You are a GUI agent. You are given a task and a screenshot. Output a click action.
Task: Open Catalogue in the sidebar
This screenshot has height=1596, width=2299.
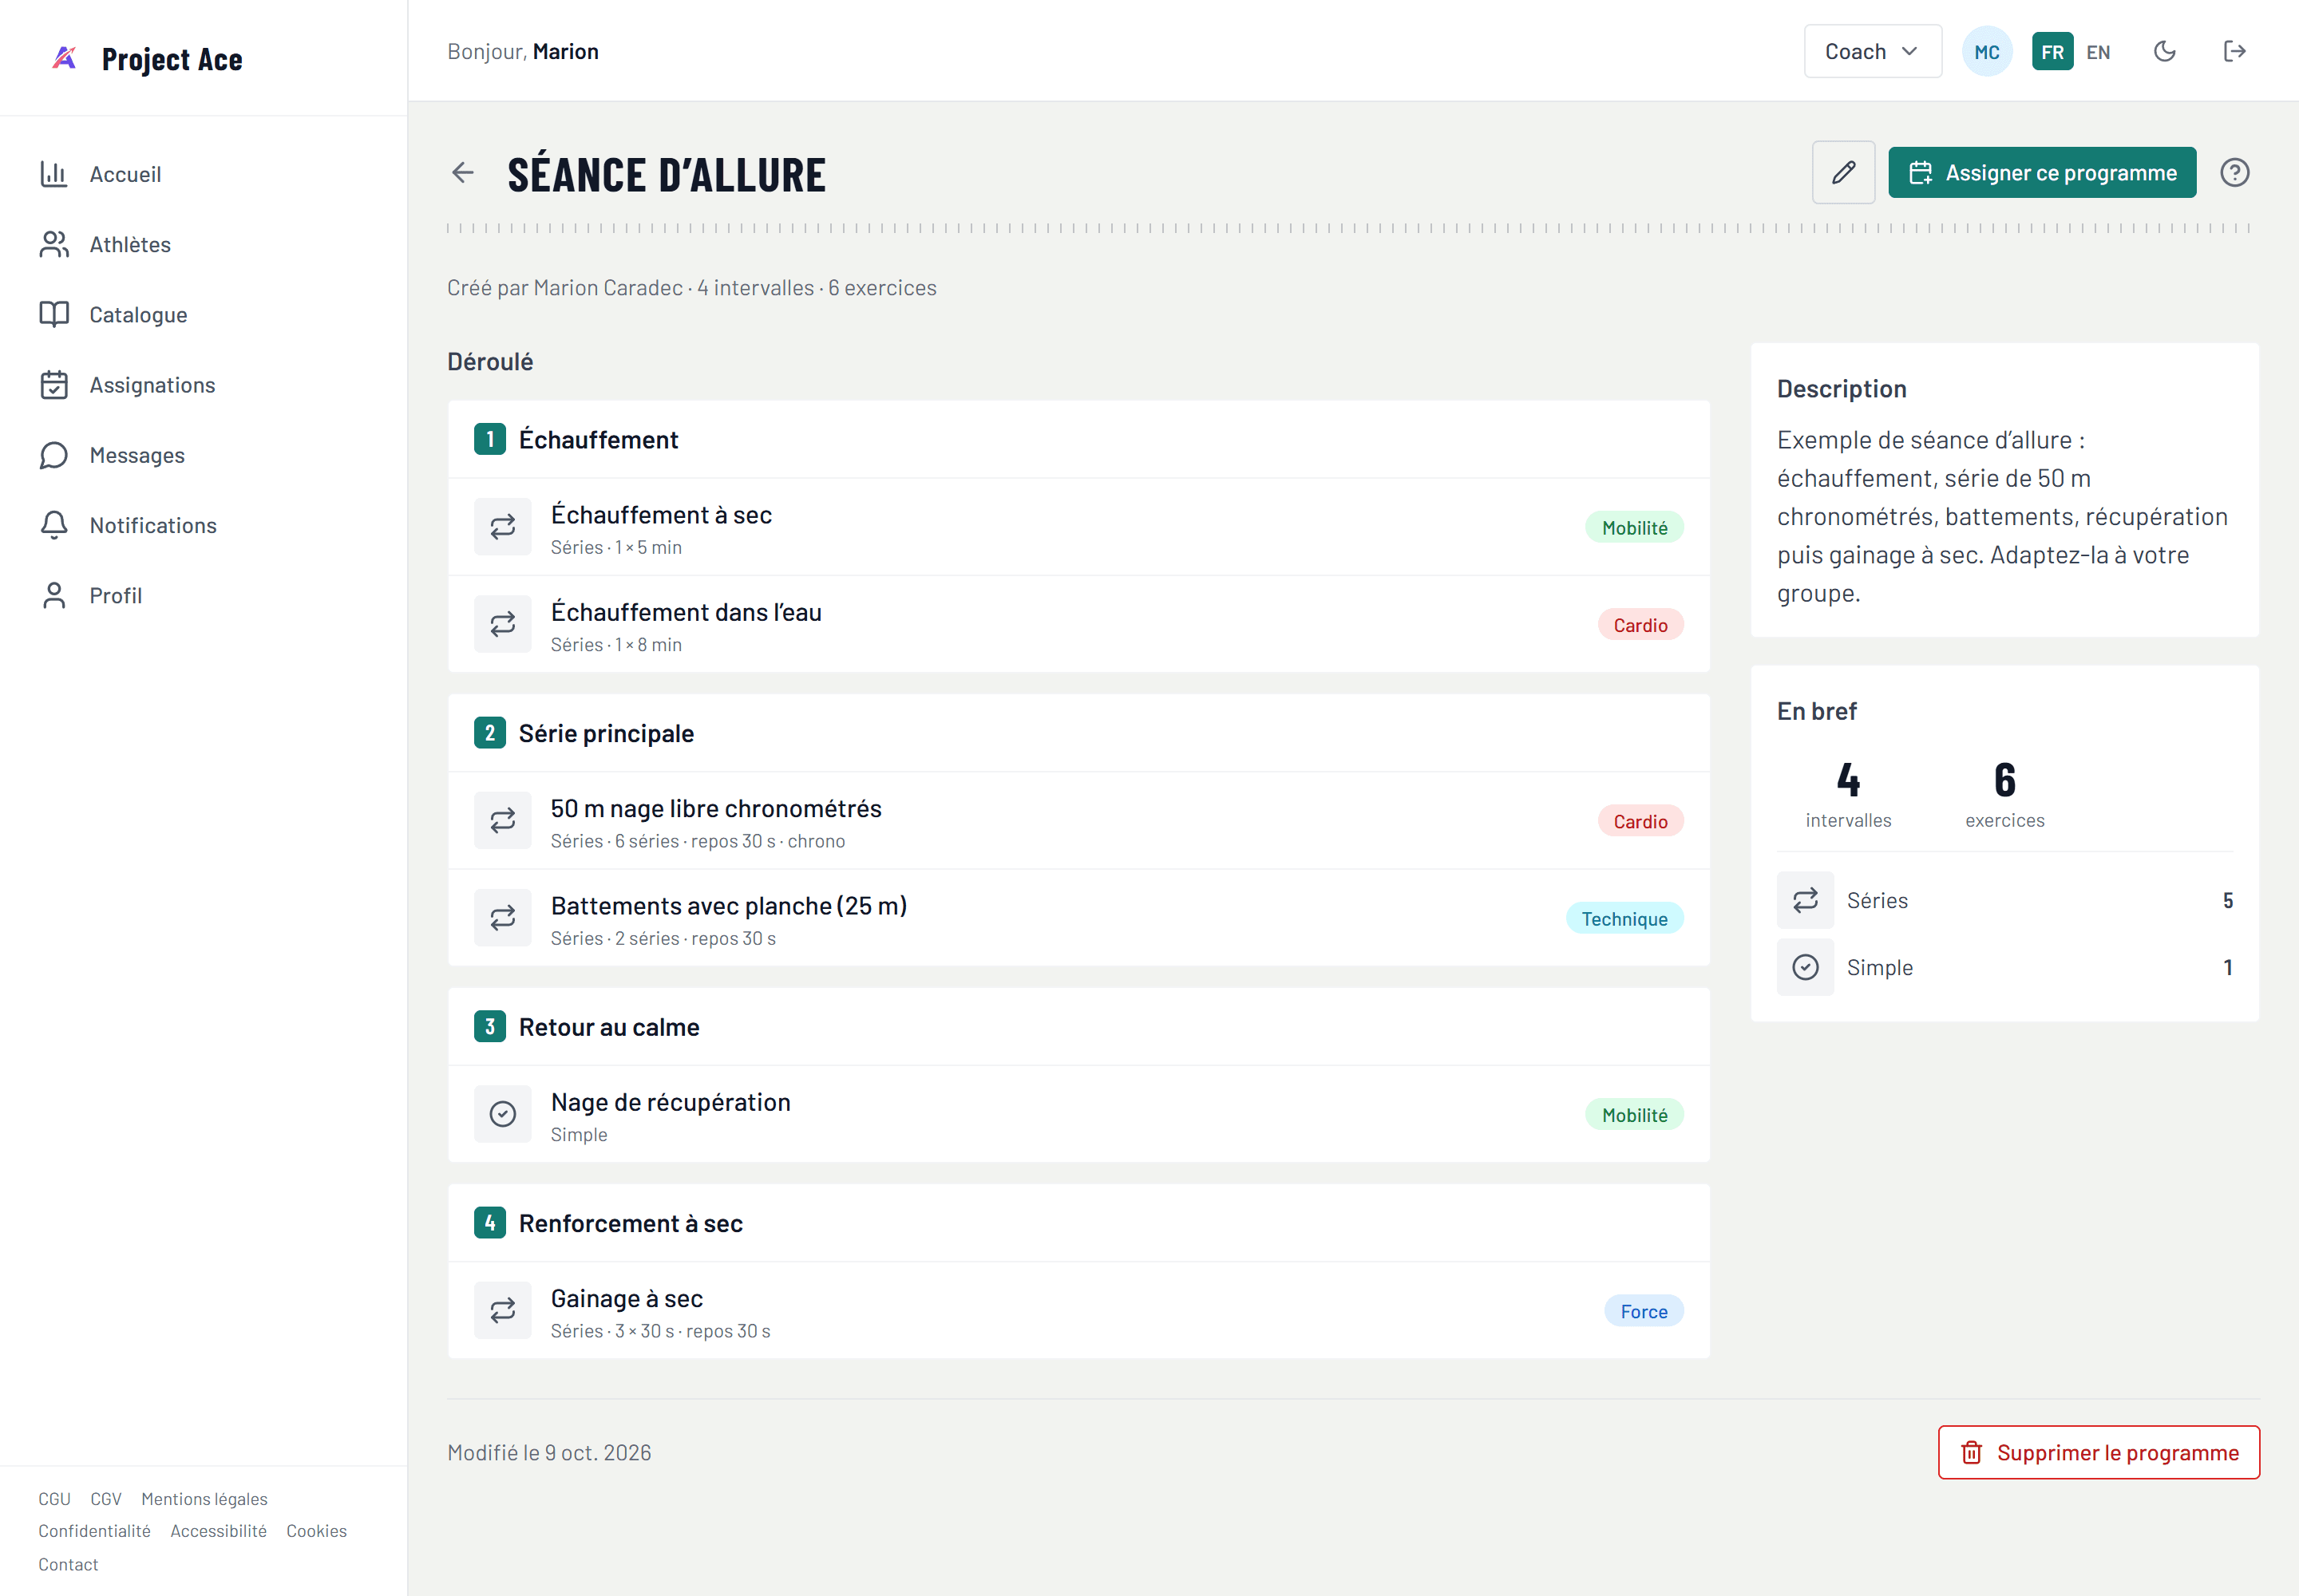tap(203, 314)
